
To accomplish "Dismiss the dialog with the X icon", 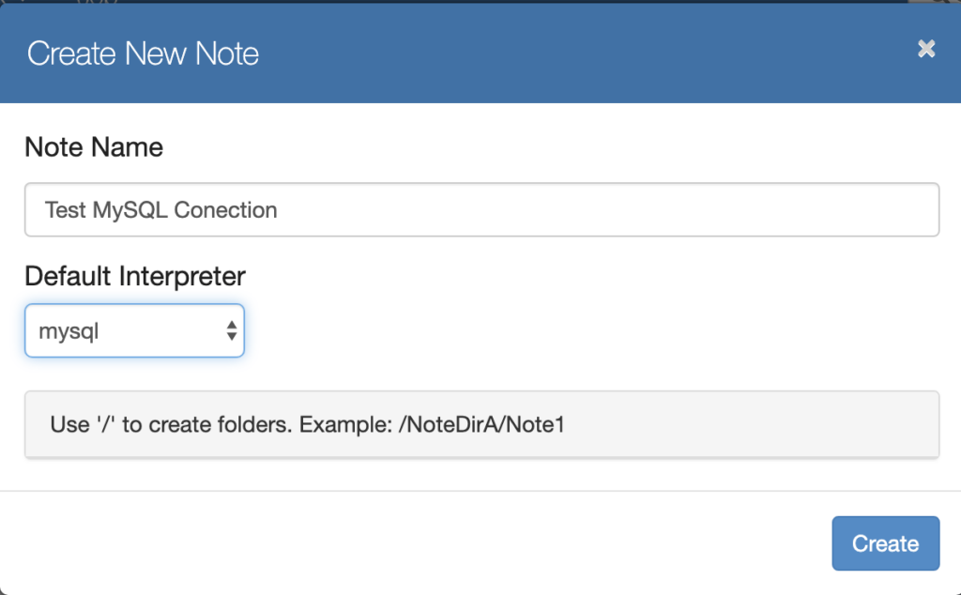I will (x=926, y=49).
